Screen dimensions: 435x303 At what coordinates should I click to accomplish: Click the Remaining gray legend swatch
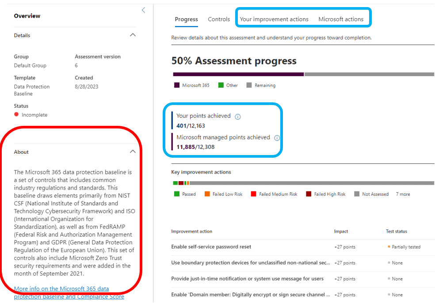coord(249,85)
